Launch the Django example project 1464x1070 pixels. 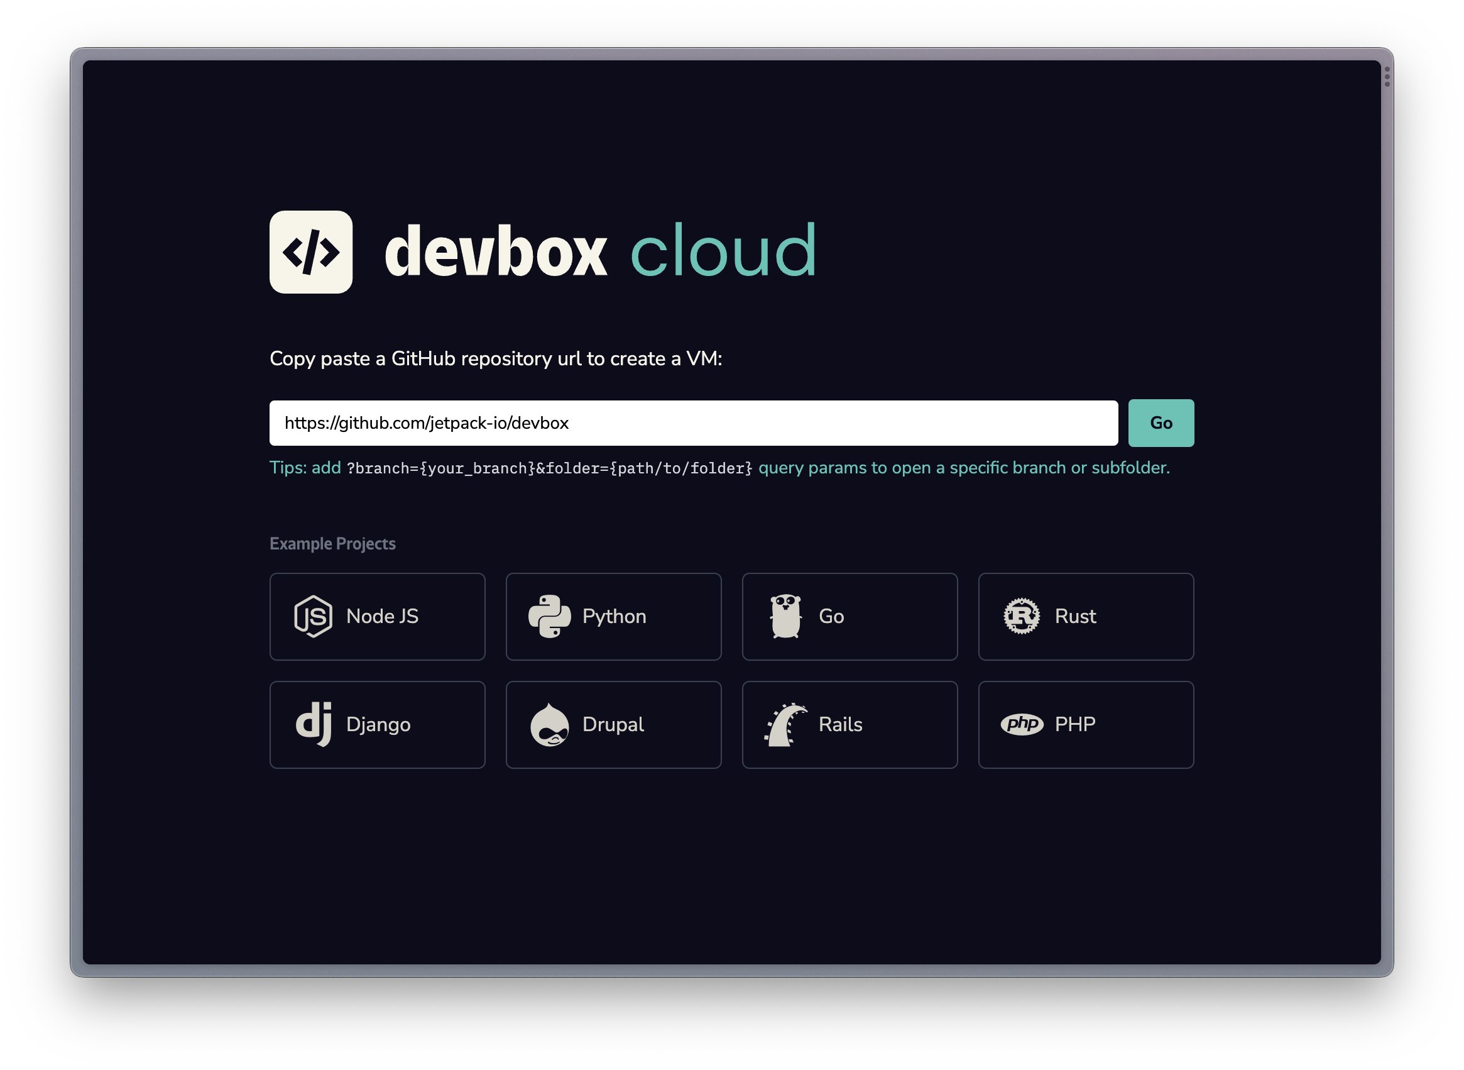378,725
